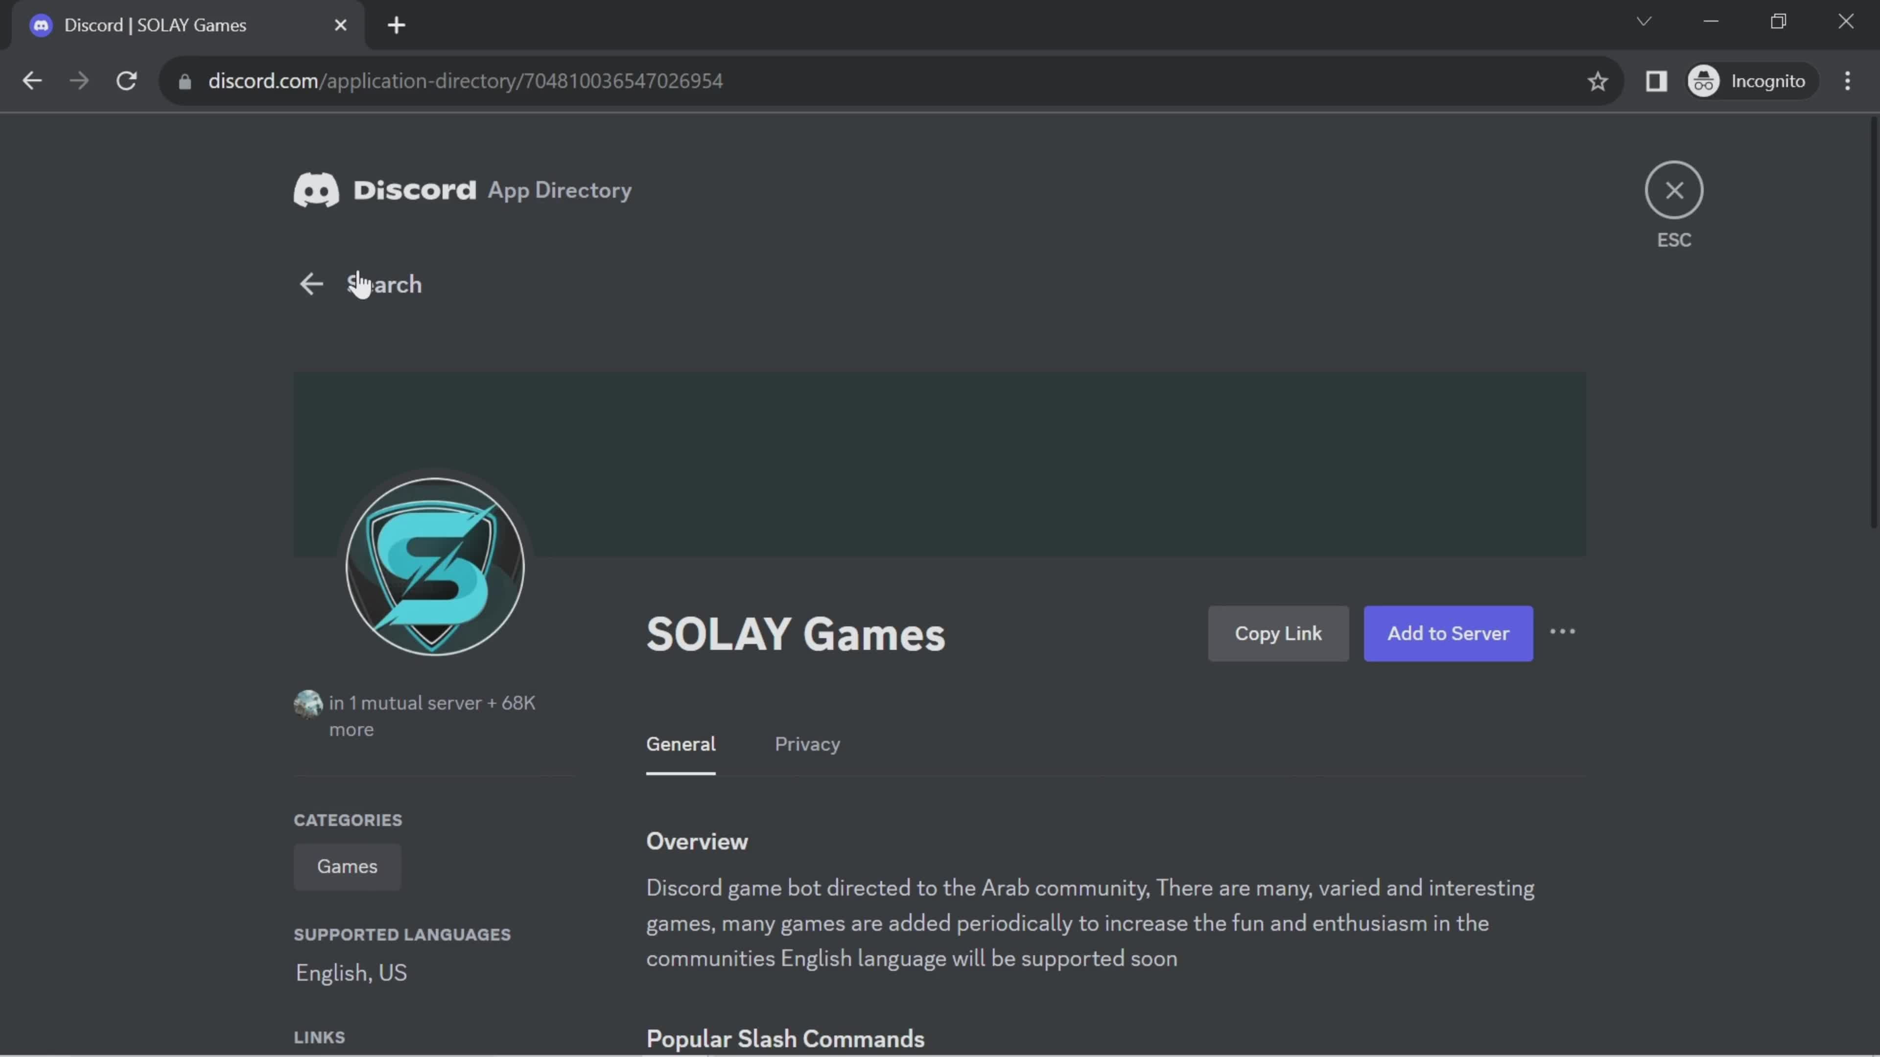
Task: Switch to the Privacy tab
Action: 807,743
